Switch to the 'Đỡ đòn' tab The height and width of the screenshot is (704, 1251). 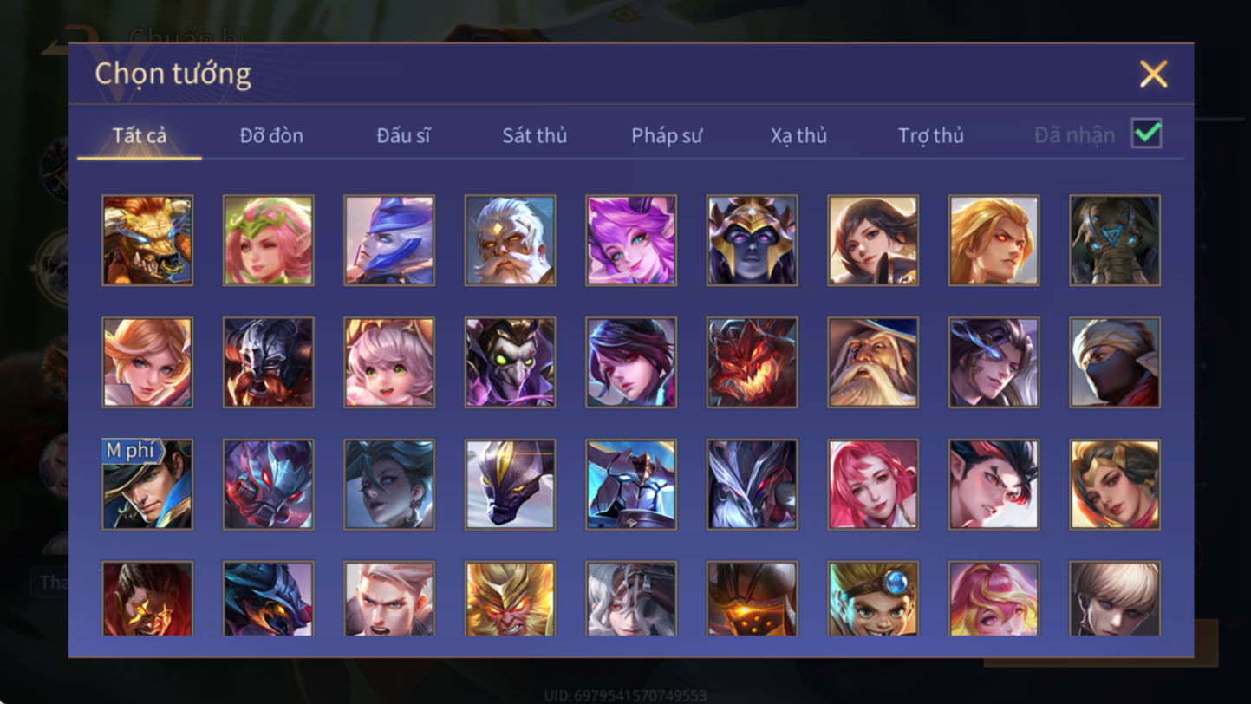pyautogui.click(x=271, y=135)
